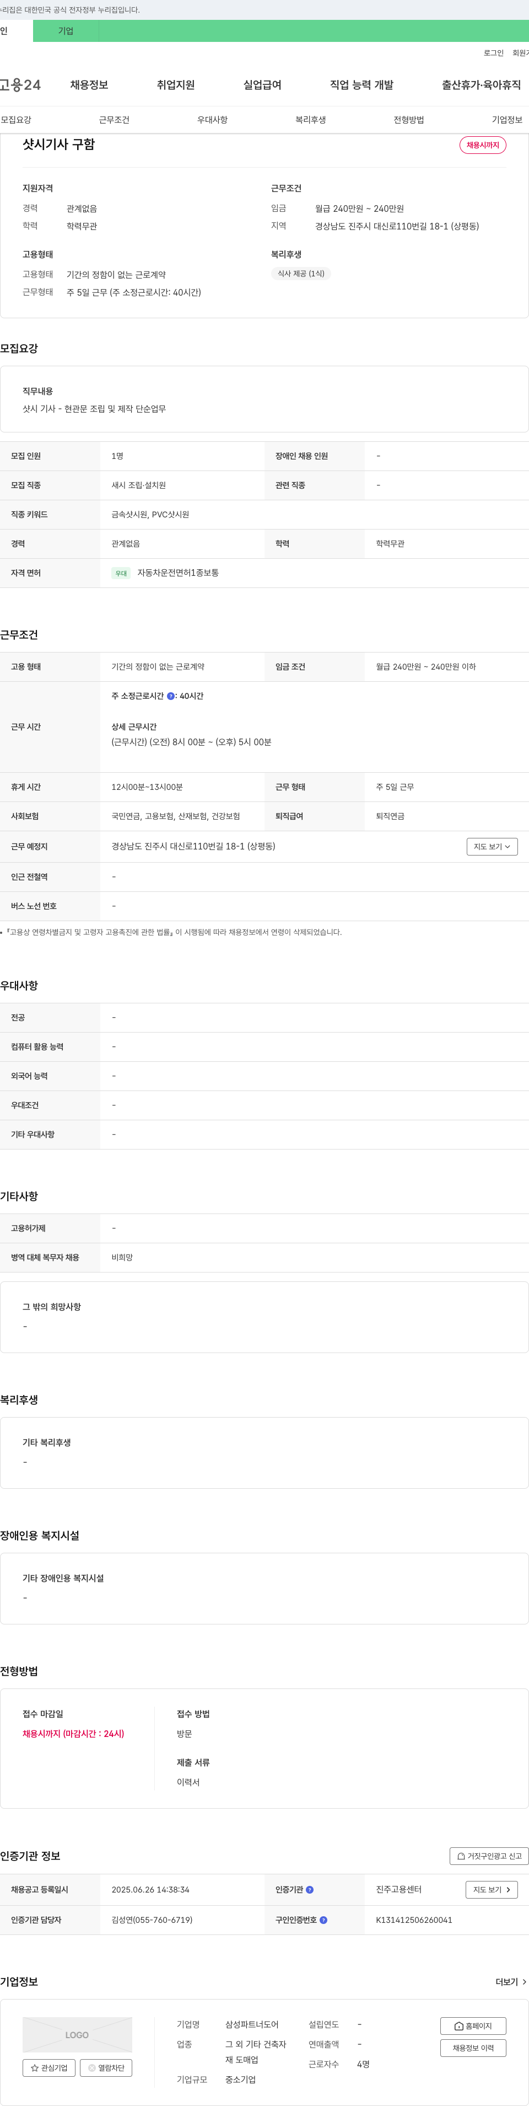Click the company LOGO placeholder image

click(78, 2035)
